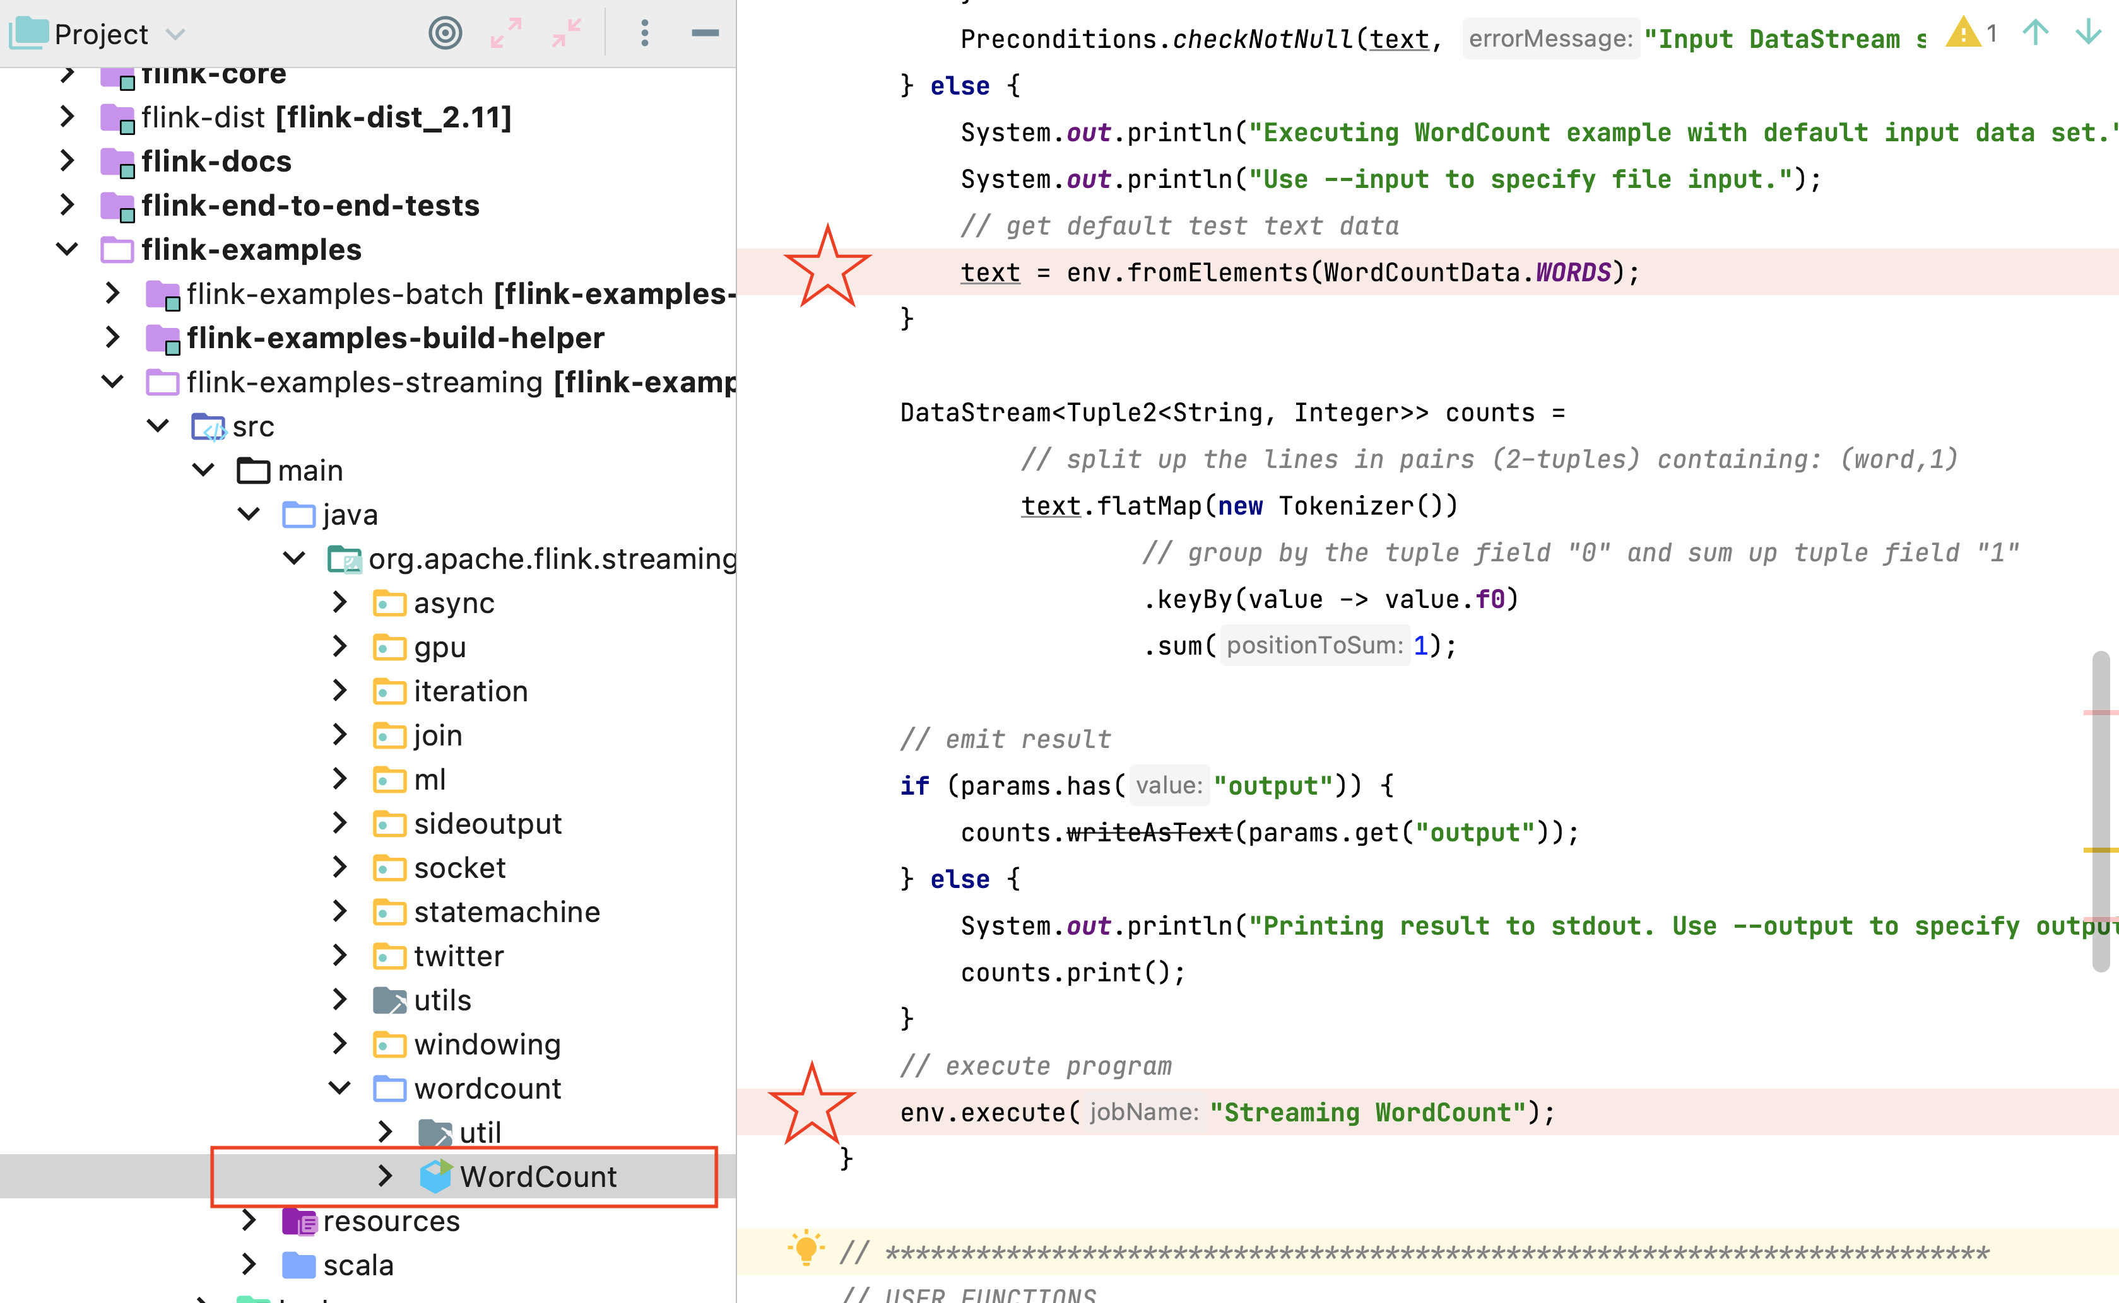This screenshot has width=2119, height=1303.
Task: Expand the twitter package
Action: [x=339, y=955]
